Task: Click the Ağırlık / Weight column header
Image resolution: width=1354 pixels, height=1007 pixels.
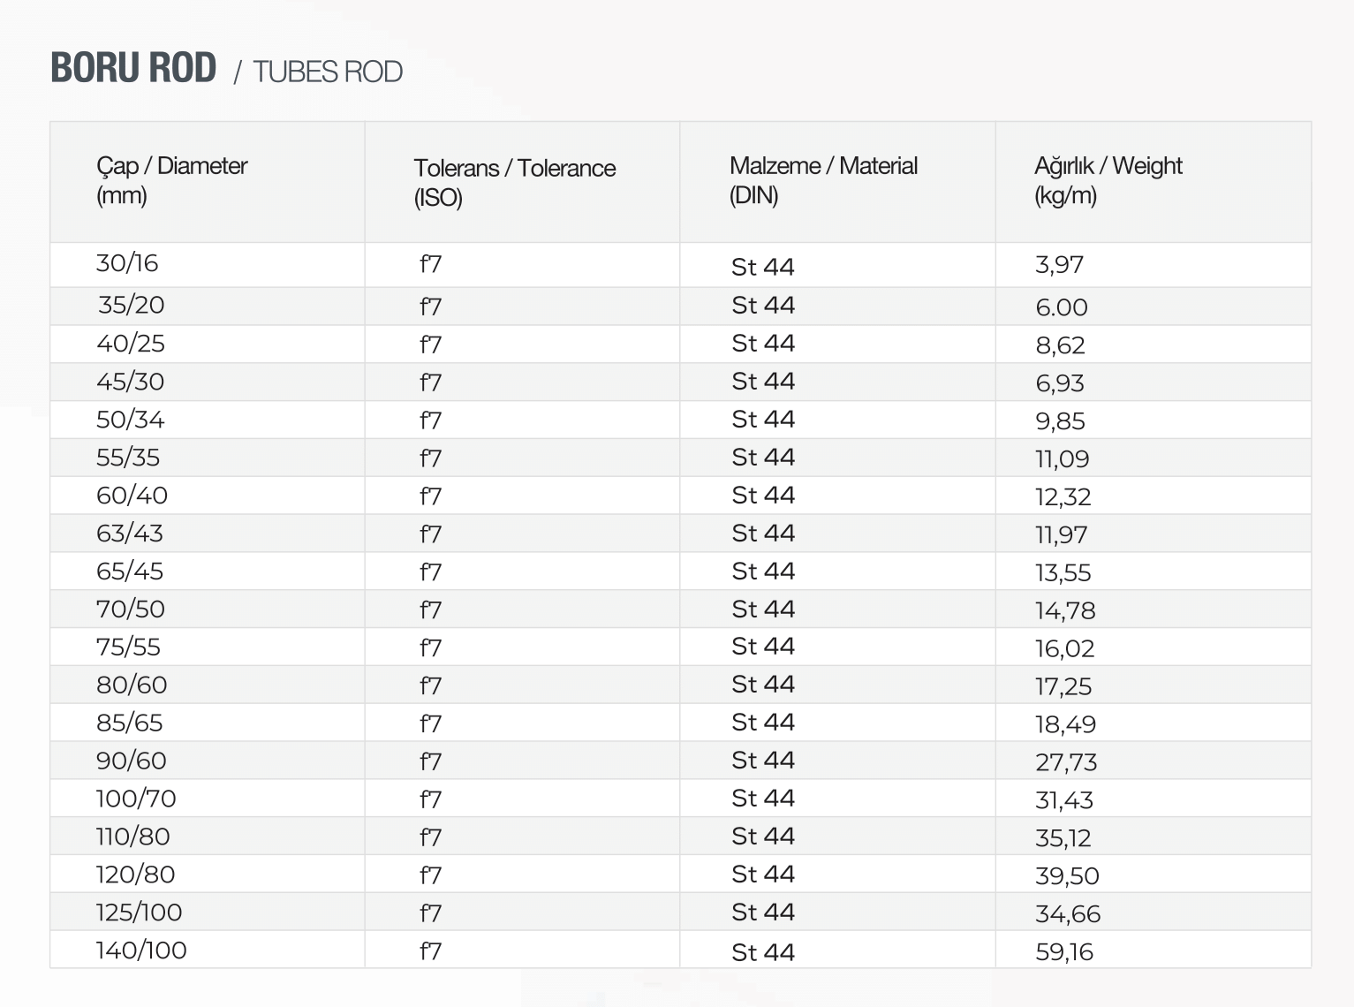Action: pyautogui.click(x=1108, y=180)
